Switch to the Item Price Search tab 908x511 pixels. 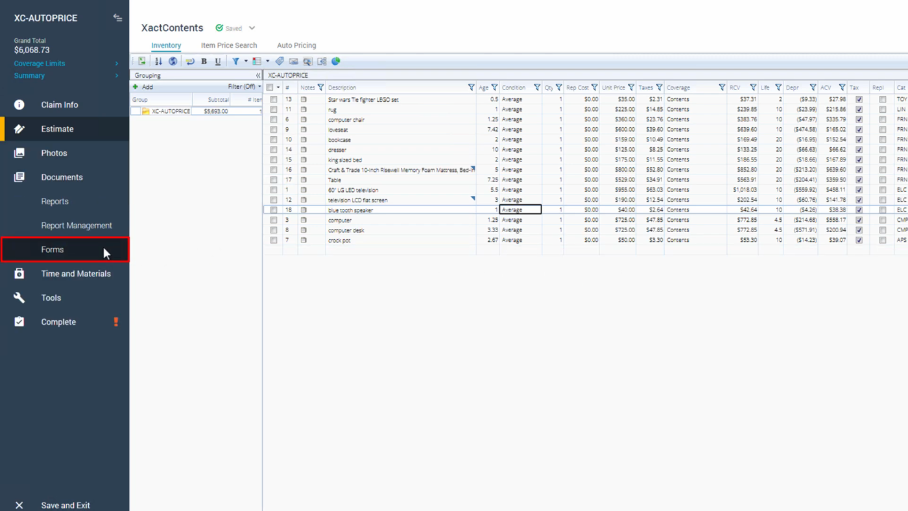(229, 45)
